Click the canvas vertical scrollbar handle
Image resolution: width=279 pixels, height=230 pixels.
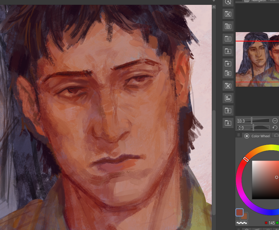coord(214,163)
